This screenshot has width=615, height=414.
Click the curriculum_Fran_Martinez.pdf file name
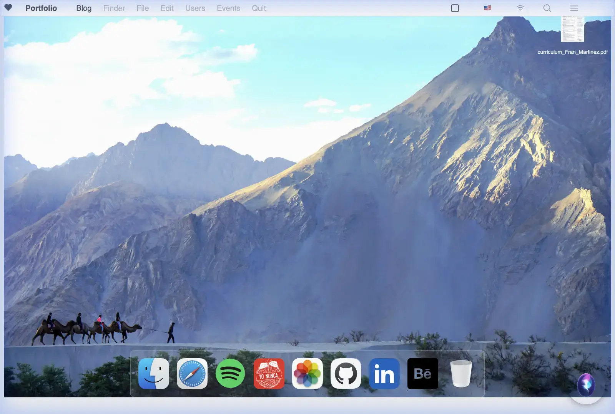573,52
